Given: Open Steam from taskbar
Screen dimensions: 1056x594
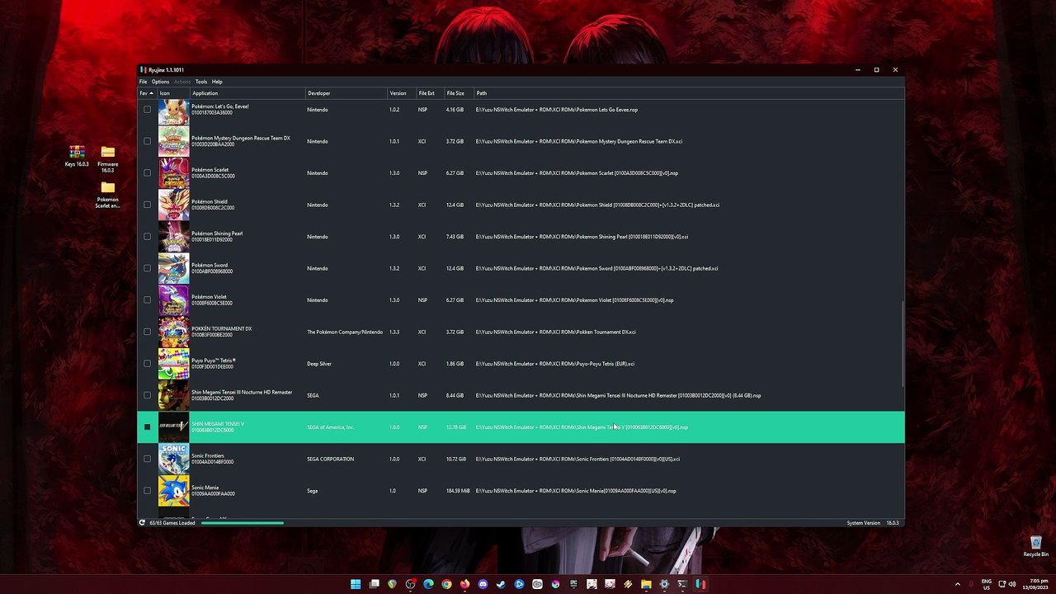Looking at the screenshot, I should (501, 584).
